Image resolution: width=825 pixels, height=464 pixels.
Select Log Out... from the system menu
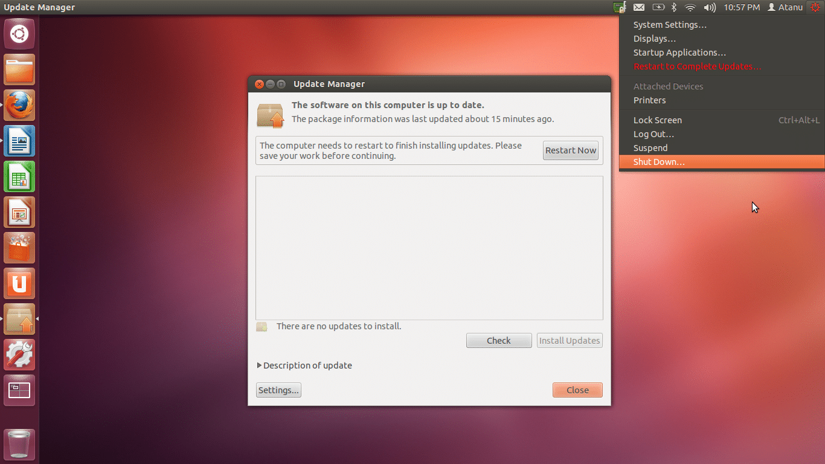point(722,134)
